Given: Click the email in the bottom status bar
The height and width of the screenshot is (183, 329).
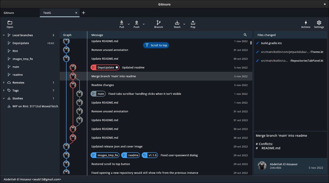Looking at the screenshot, I should 47,179.
